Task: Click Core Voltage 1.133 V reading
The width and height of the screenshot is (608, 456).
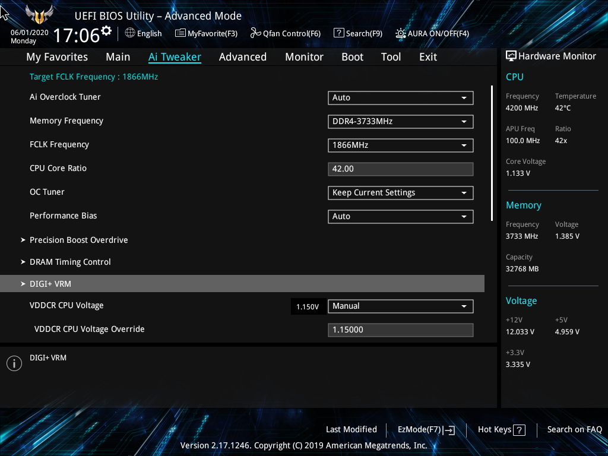Action: [518, 173]
